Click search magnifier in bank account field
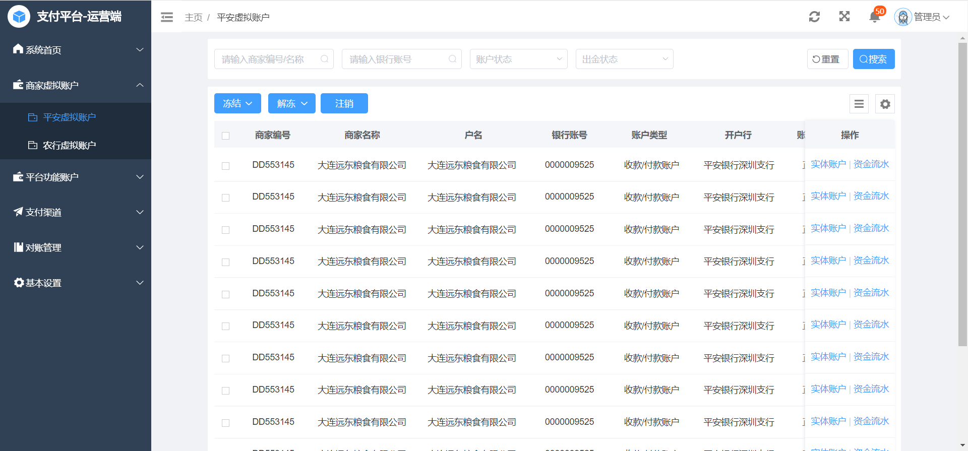The width and height of the screenshot is (968, 451). pos(453,59)
